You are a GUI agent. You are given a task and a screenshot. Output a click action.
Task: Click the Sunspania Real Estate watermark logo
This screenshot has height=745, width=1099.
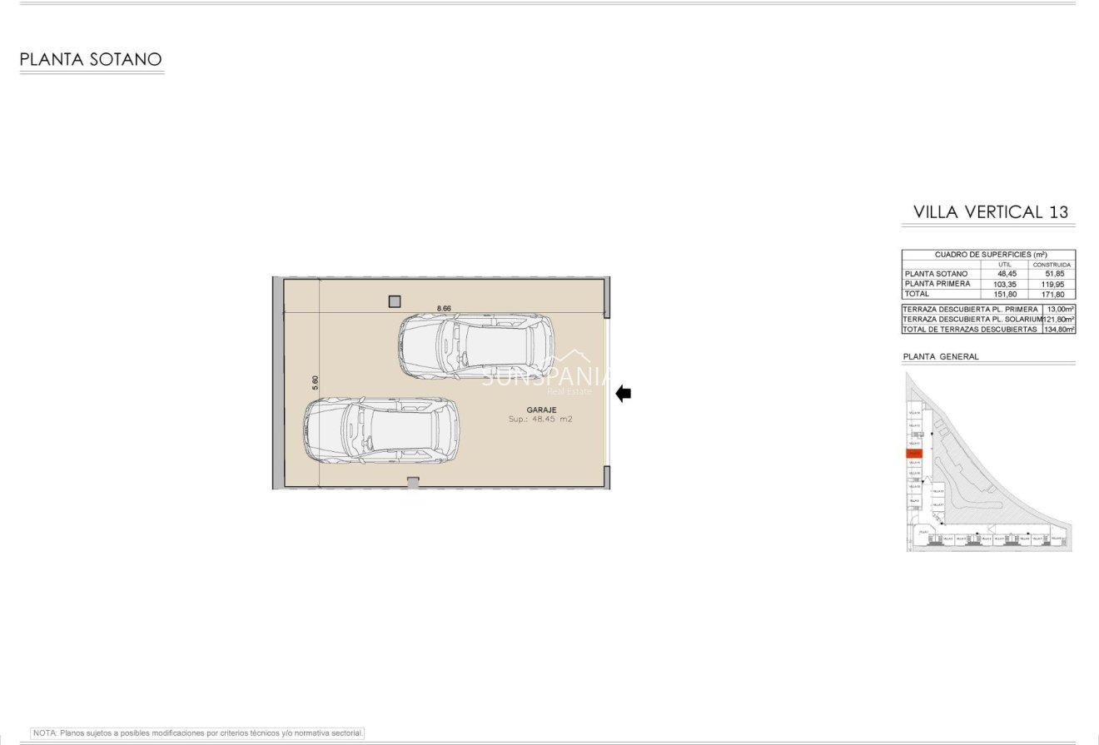click(547, 374)
